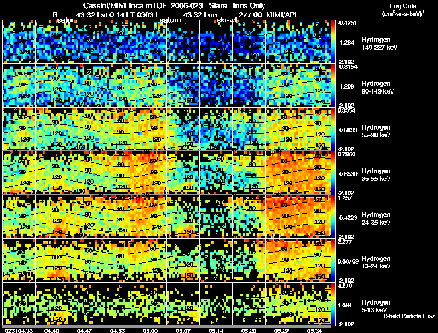Click the '05:00' time axis label
The width and height of the screenshot is (438, 333).
(x=150, y=331)
